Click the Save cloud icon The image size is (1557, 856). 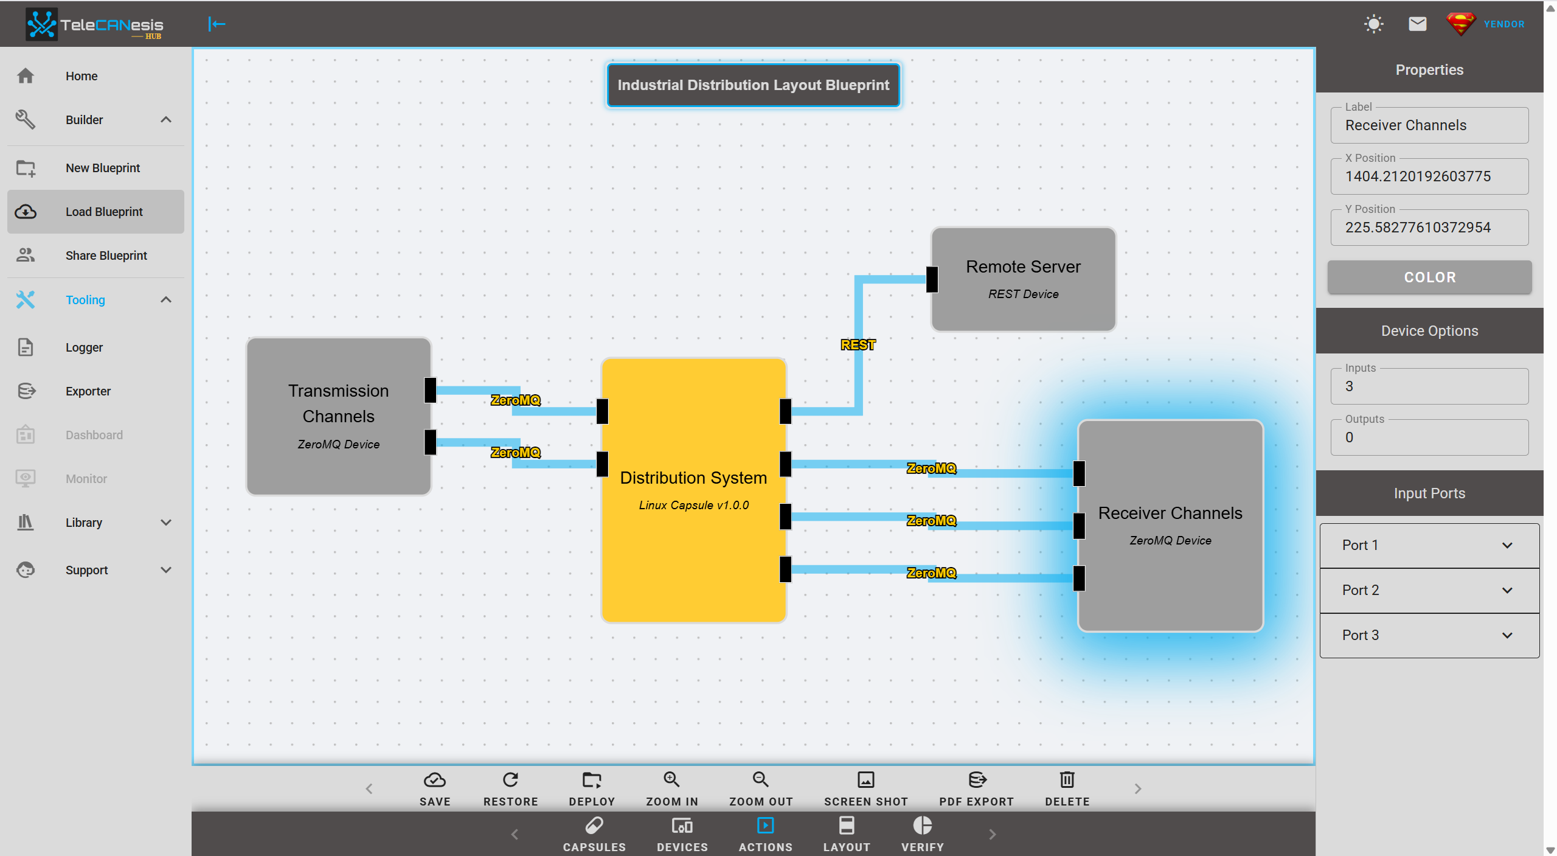(x=435, y=780)
